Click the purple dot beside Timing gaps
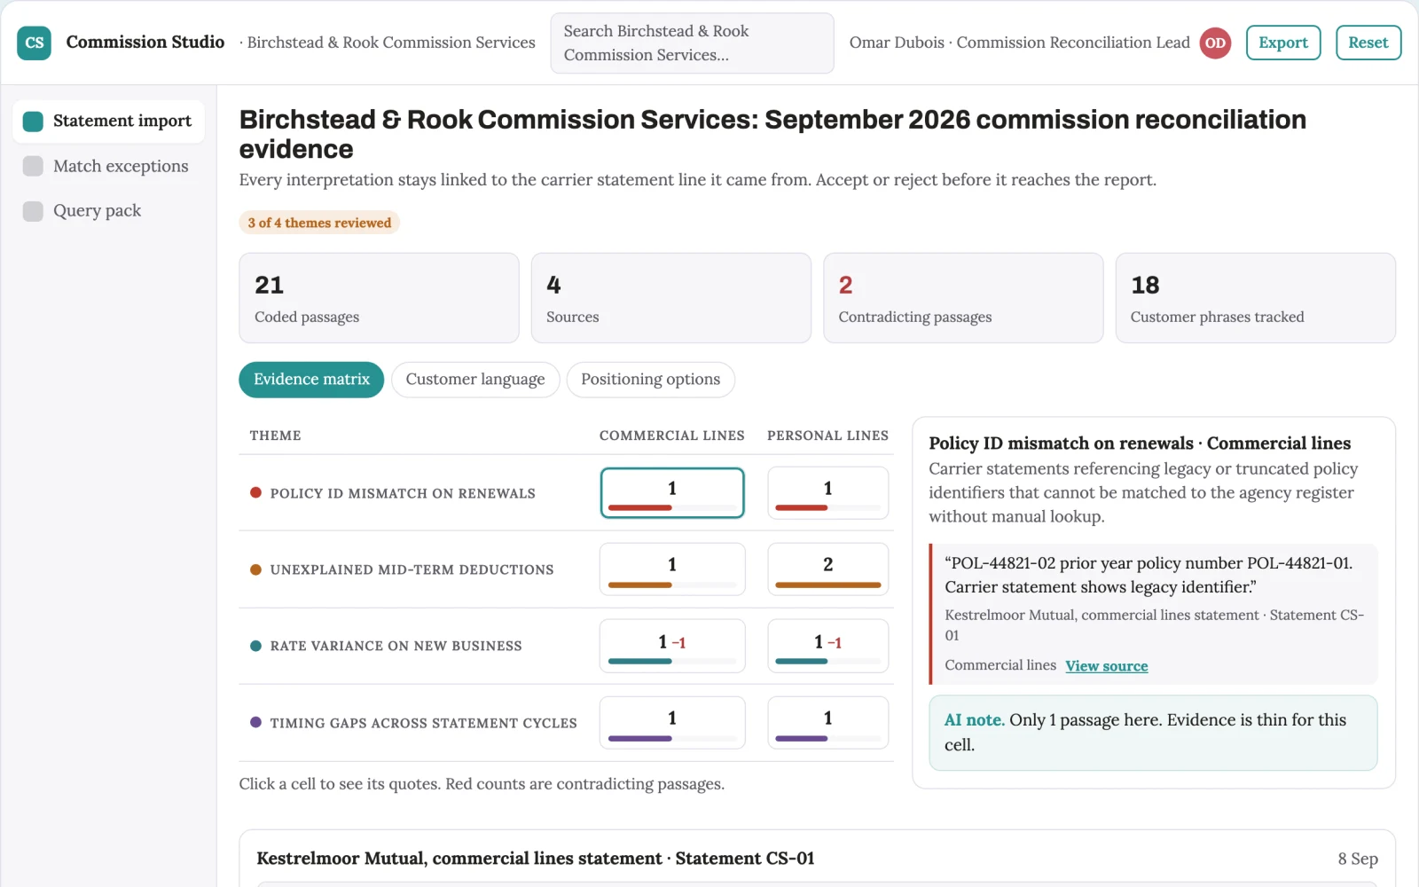This screenshot has height=887, width=1419. click(x=255, y=722)
